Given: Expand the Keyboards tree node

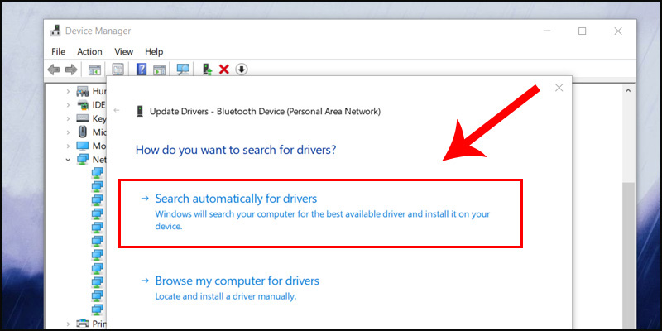Looking at the screenshot, I should click(68, 118).
